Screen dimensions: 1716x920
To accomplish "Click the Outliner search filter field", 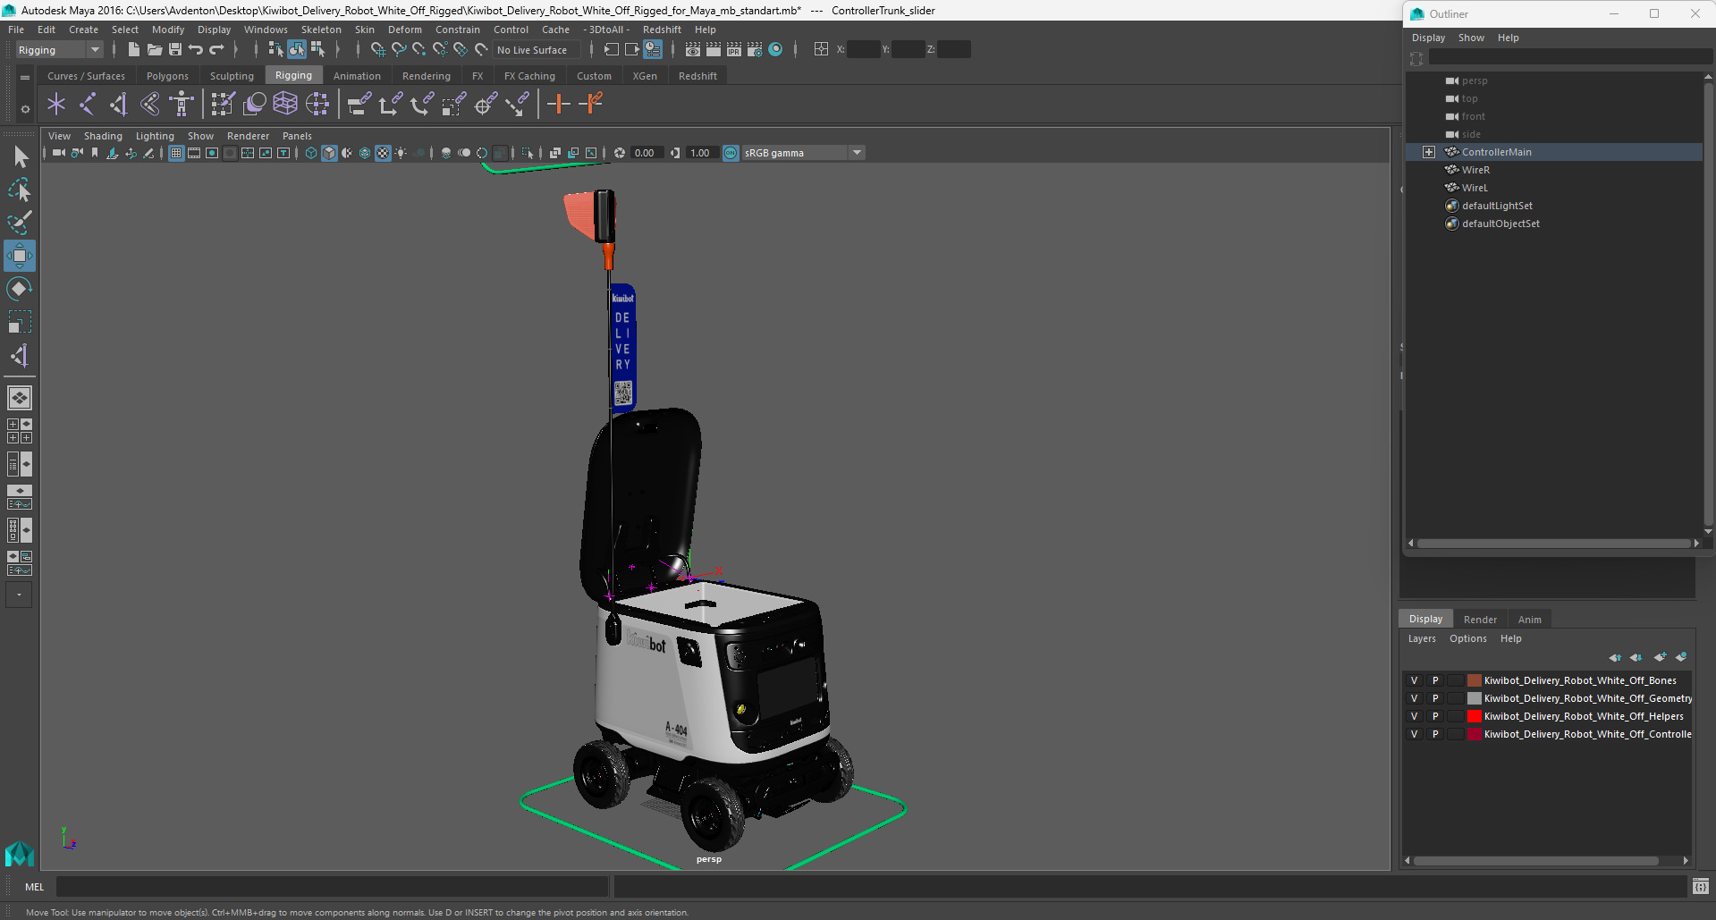I will (x=1569, y=58).
